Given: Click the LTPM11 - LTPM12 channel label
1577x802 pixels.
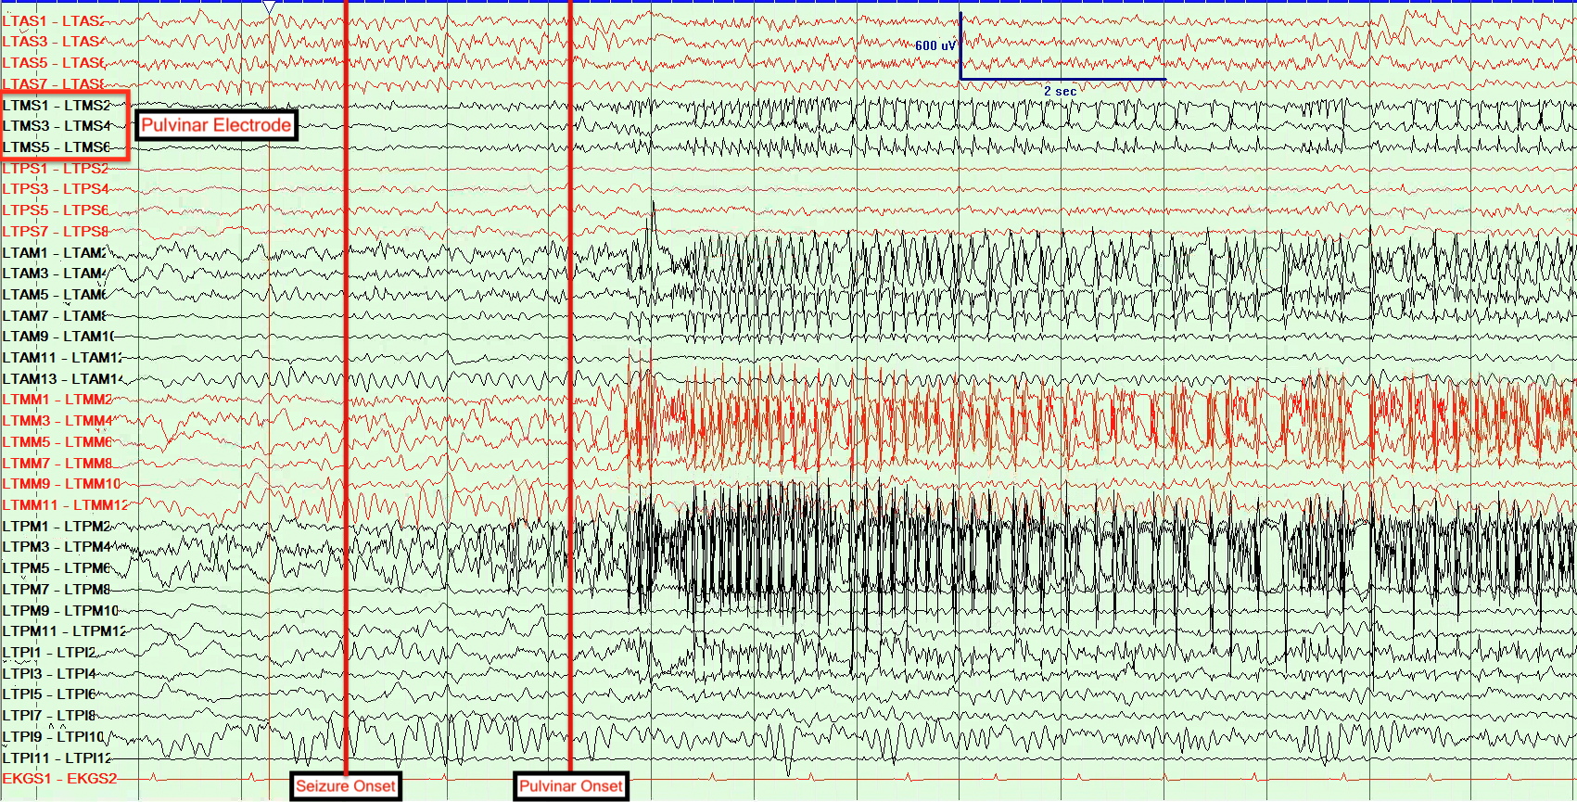Looking at the screenshot, I should click(63, 631).
